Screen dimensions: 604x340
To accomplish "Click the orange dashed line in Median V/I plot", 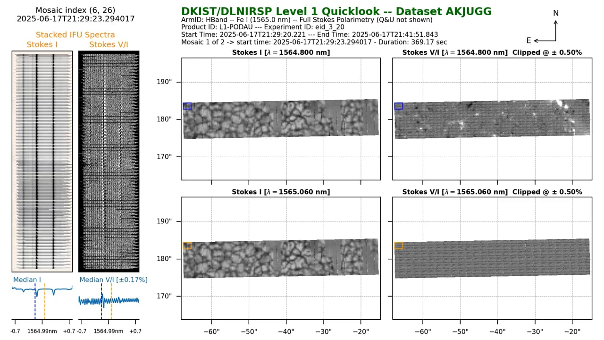I will pos(111,301).
